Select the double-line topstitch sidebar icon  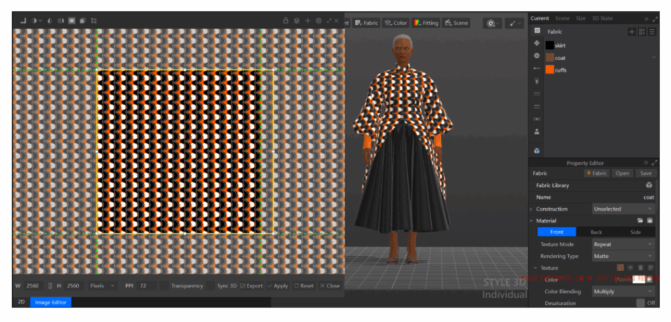[537, 94]
